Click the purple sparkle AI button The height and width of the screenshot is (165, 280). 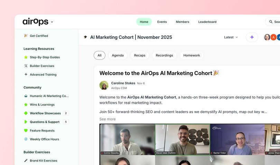coord(252,37)
